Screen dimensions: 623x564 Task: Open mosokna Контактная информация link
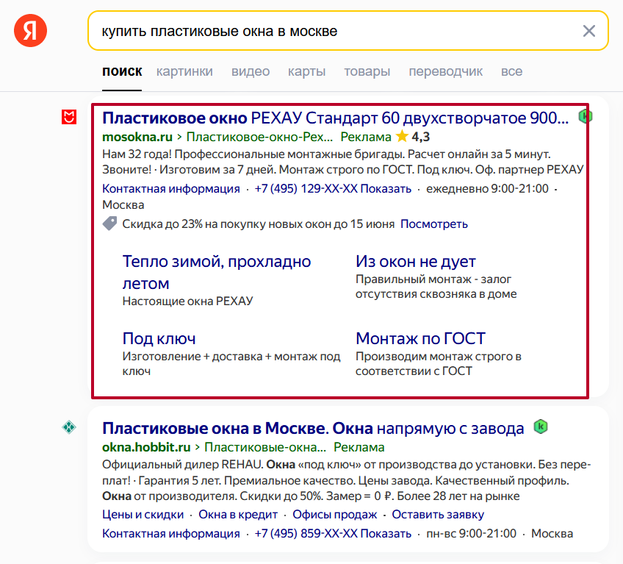pos(171,188)
